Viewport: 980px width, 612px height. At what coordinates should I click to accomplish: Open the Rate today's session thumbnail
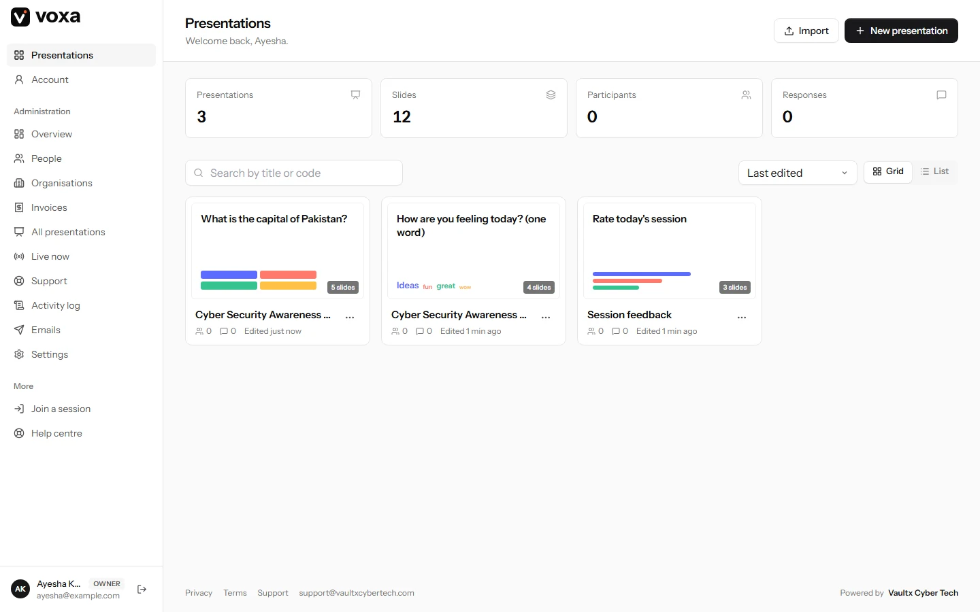[670, 251]
